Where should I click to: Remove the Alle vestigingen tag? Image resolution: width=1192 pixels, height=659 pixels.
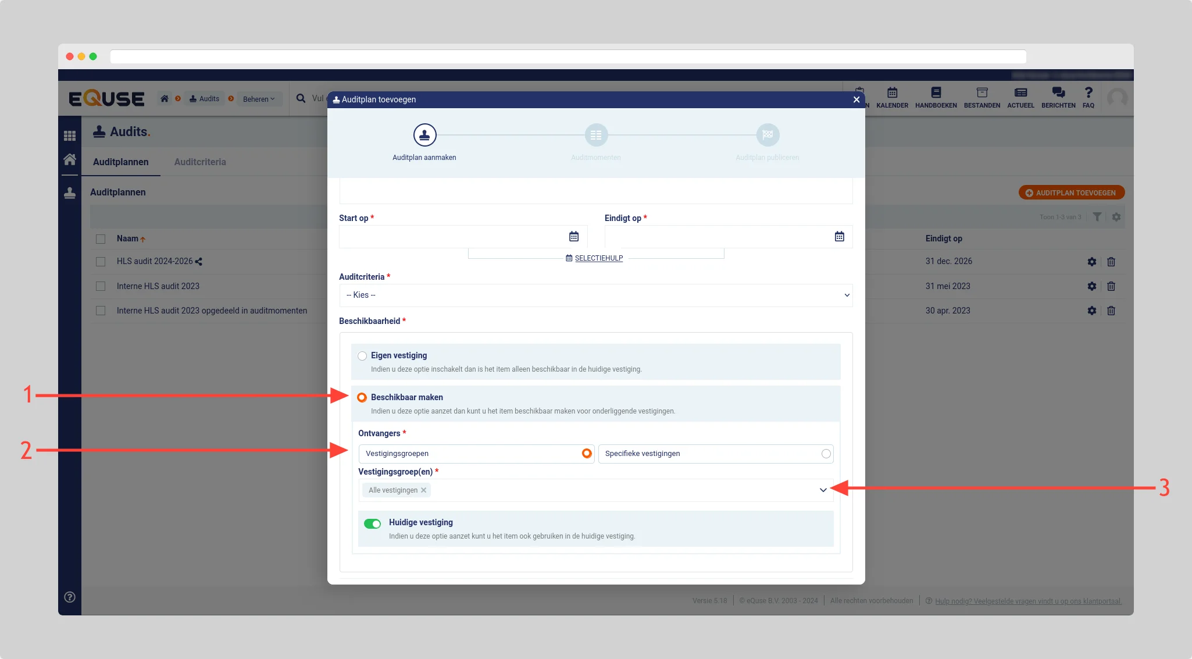point(424,490)
